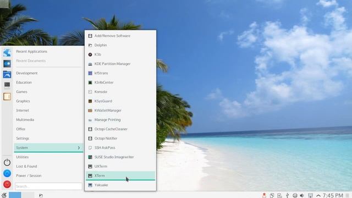Click the Octopi Notifier icon
352x198 pixels.
coord(90,139)
